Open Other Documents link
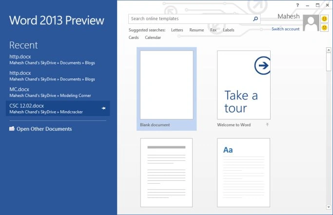The image size is (333, 215). [44, 129]
